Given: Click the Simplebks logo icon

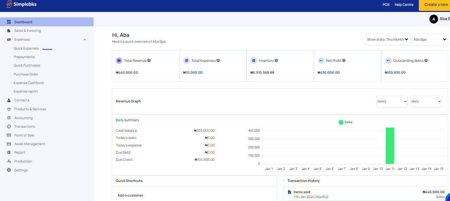Looking at the screenshot, I should coord(9,4).
